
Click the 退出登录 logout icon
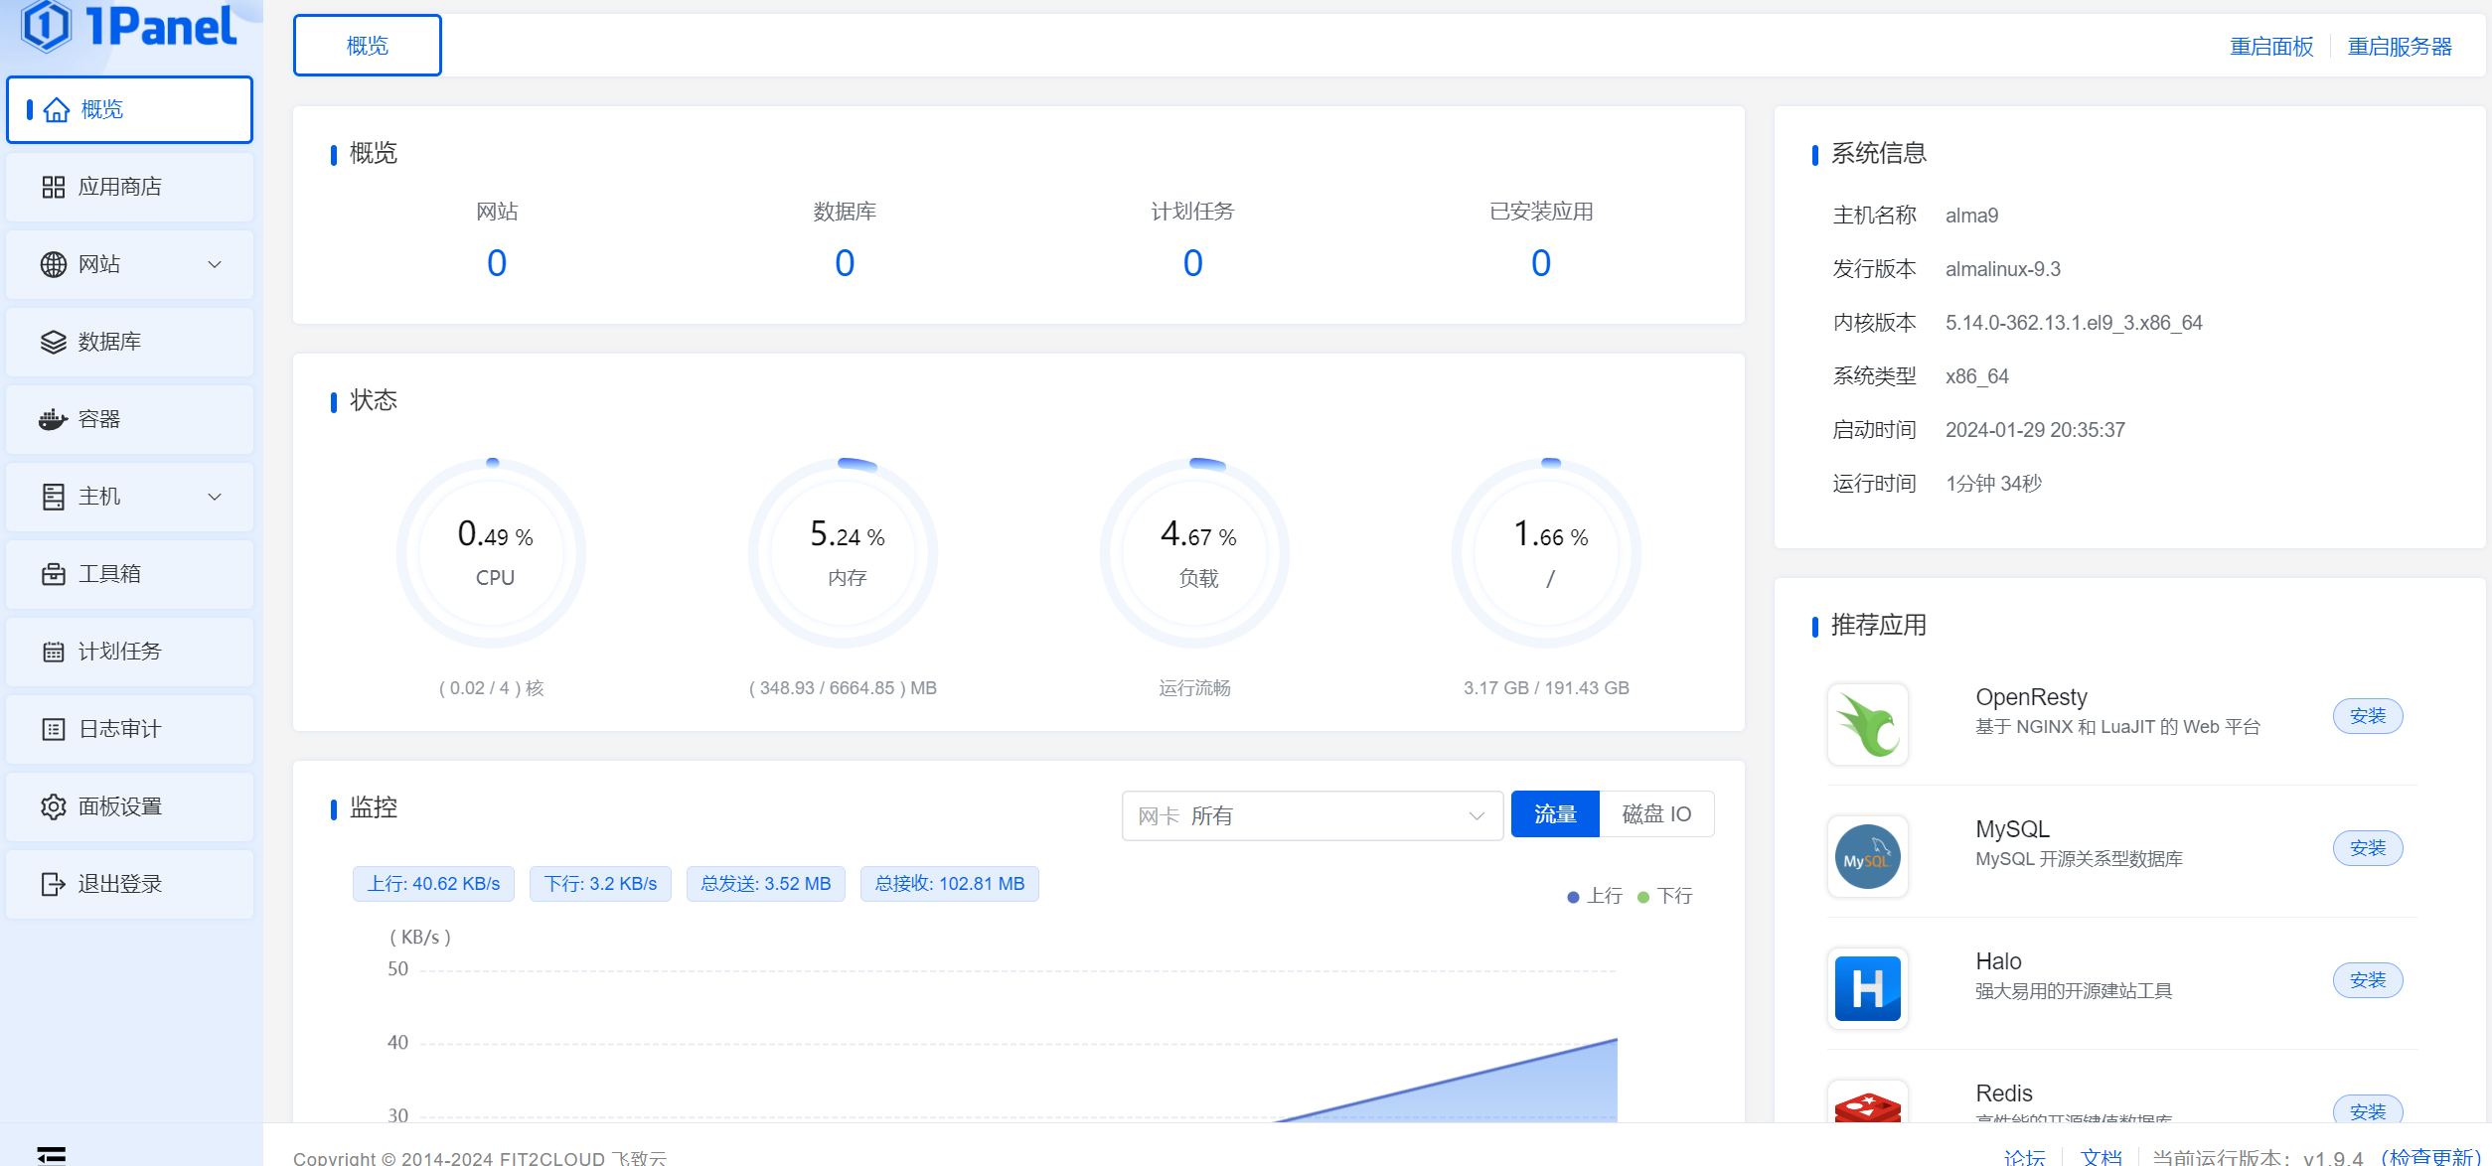click(x=54, y=884)
